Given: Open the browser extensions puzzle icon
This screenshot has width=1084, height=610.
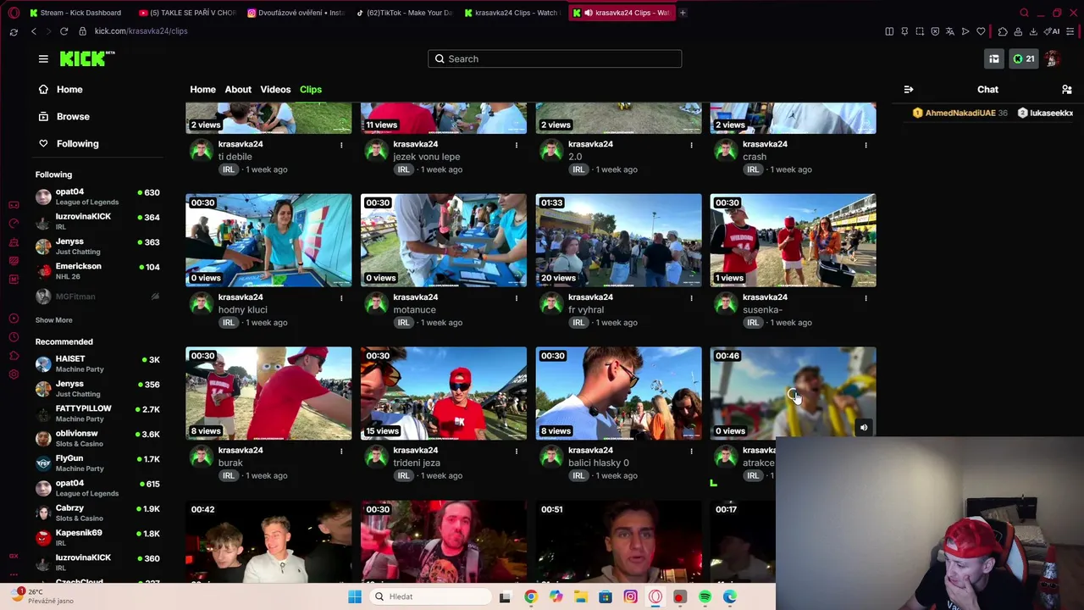Looking at the screenshot, I should [1003, 31].
